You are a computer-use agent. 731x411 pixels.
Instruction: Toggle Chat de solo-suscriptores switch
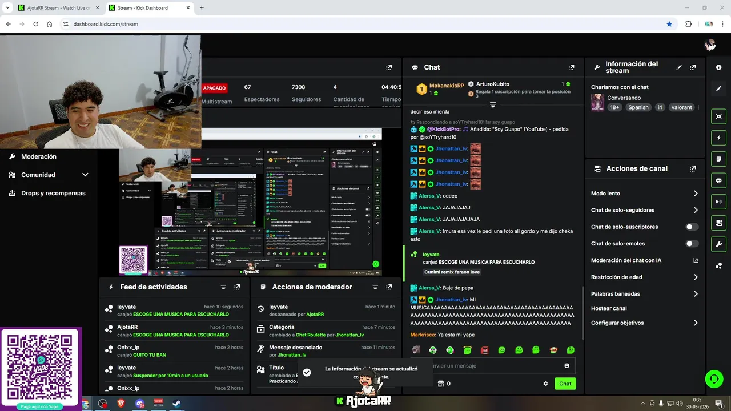click(692, 227)
